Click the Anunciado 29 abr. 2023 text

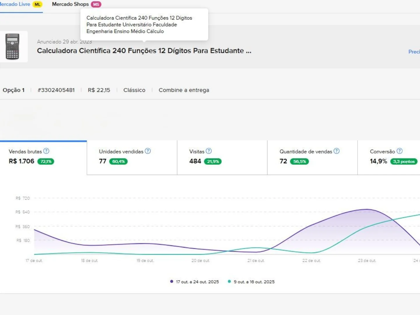[64, 42]
